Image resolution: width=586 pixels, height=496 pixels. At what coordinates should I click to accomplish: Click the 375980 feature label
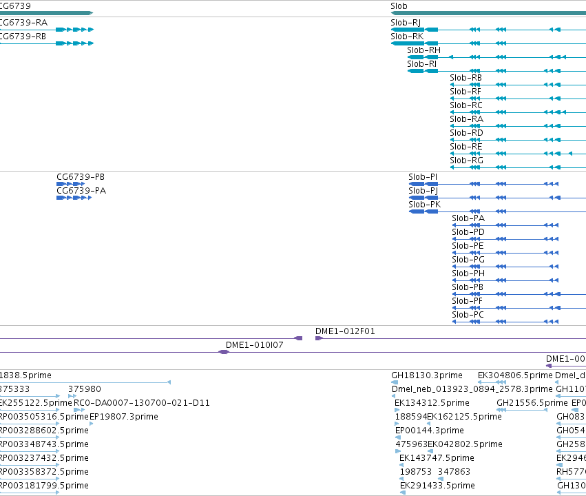pyautogui.click(x=85, y=389)
